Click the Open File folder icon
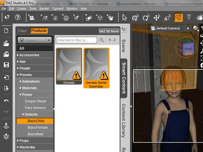The image size is (203, 152). pyautogui.click(x=6, y=44)
